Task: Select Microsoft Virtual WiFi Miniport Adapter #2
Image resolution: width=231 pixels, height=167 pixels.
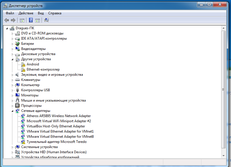Action: tap(59, 121)
